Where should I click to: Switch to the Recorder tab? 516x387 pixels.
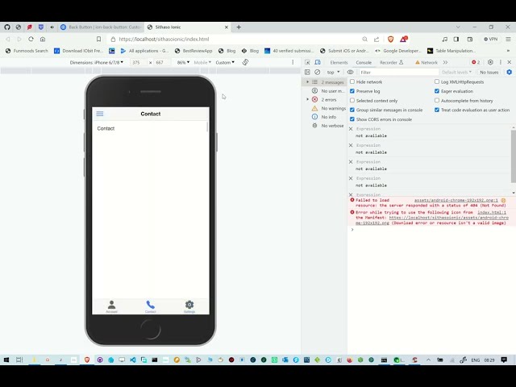[391, 62]
